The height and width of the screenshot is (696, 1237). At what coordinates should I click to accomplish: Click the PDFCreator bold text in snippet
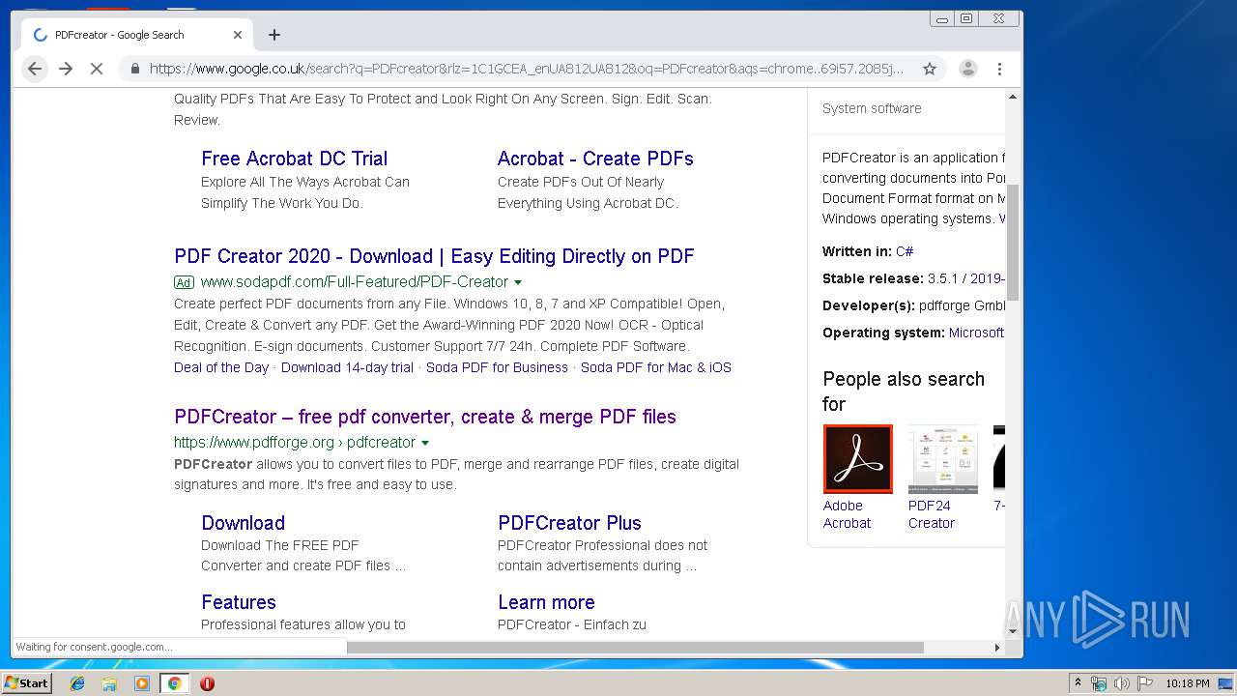pos(213,464)
